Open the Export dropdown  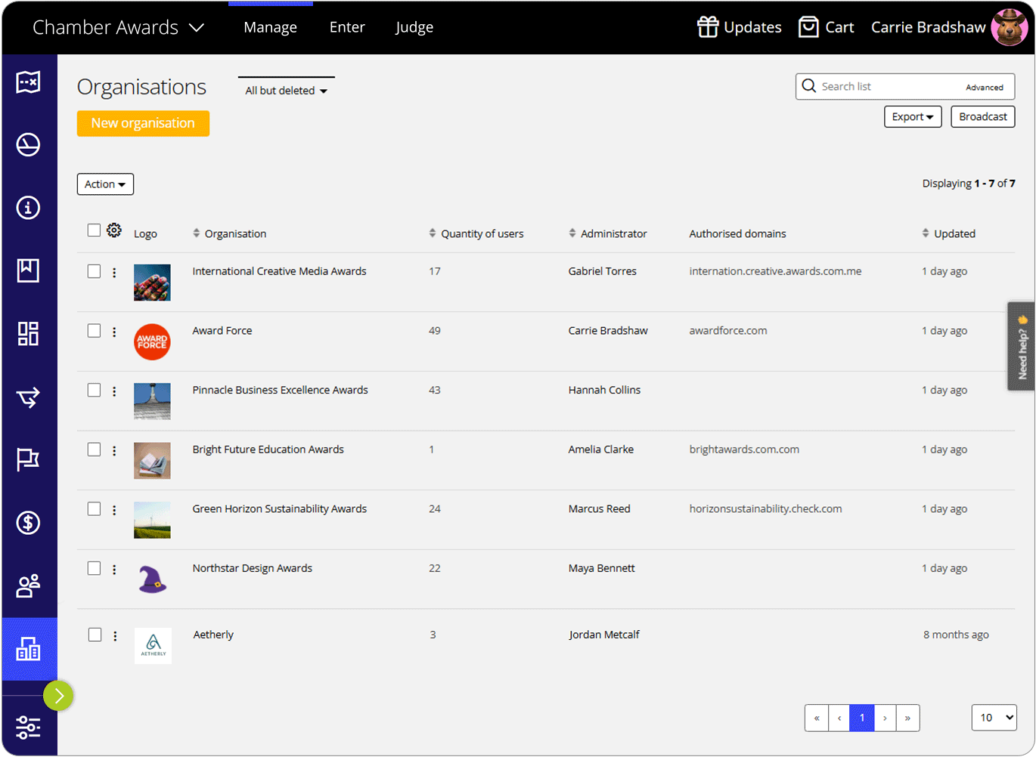pos(913,117)
